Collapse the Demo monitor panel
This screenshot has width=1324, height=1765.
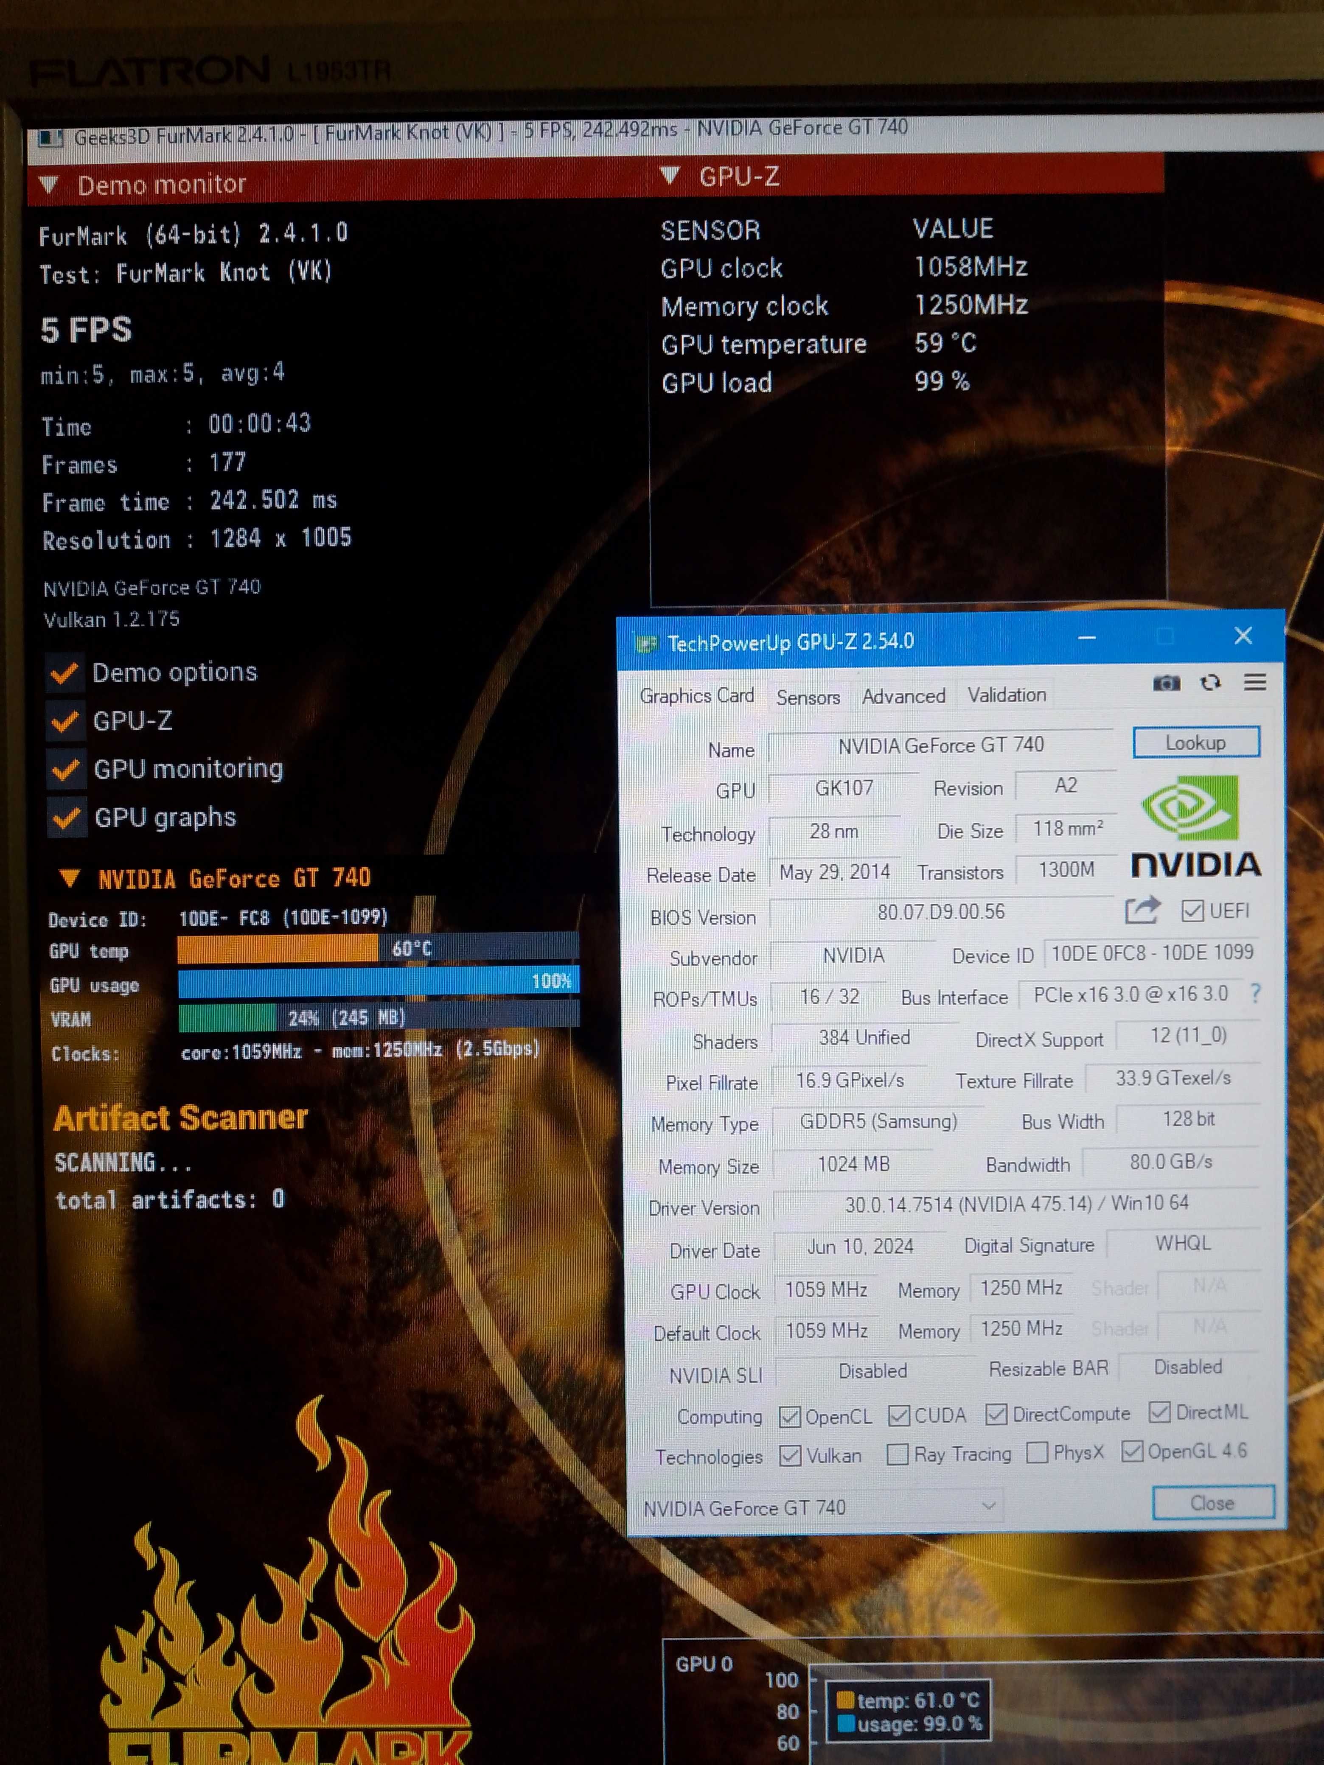49,185
